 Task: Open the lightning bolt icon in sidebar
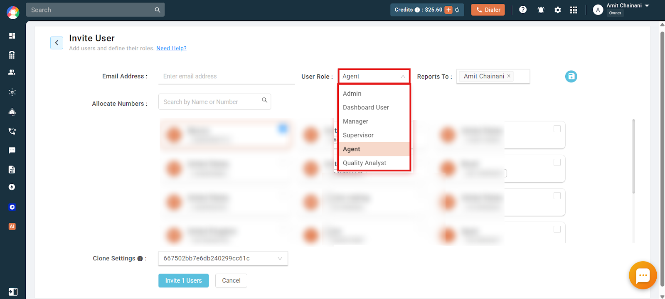(12, 187)
